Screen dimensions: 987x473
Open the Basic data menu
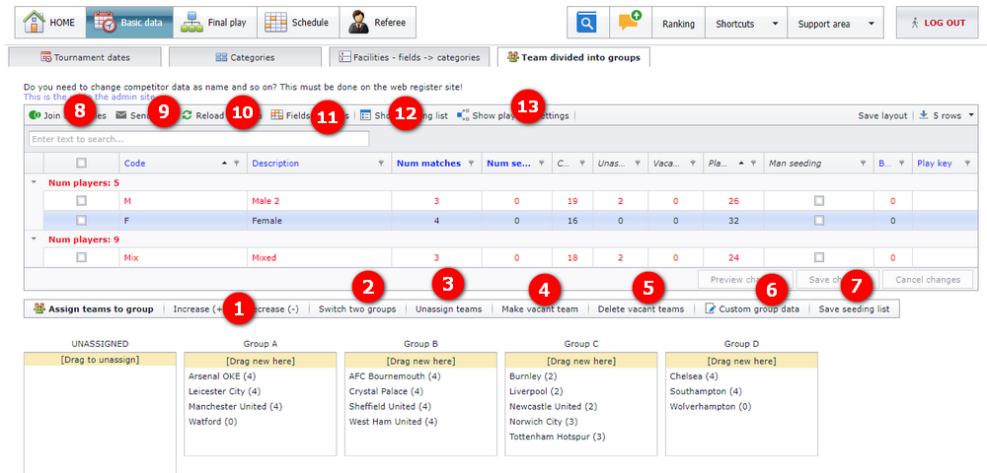pyautogui.click(x=129, y=23)
